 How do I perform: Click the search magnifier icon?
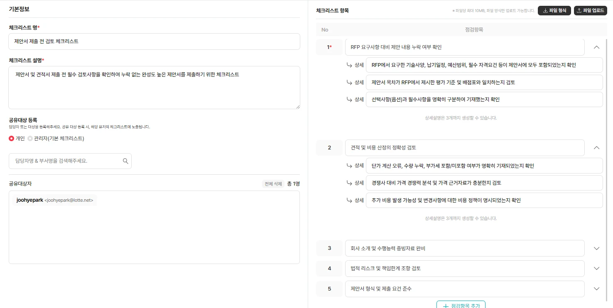tap(125, 161)
